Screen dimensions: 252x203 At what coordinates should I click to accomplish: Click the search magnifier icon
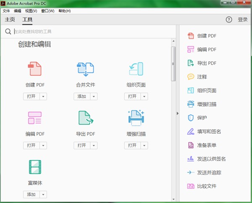coord(8,32)
